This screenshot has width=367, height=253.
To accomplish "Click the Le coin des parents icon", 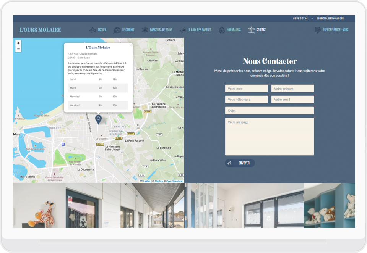I will pos(183,30).
